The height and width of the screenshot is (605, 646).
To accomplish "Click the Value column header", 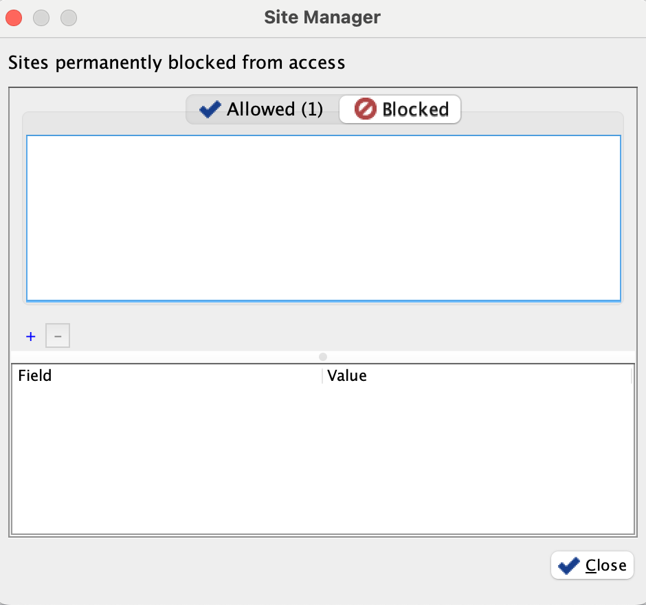I will tap(474, 376).
